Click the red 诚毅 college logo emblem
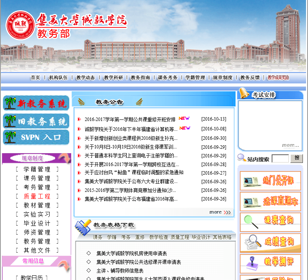This screenshot has width=308, height=280. [20, 25]
